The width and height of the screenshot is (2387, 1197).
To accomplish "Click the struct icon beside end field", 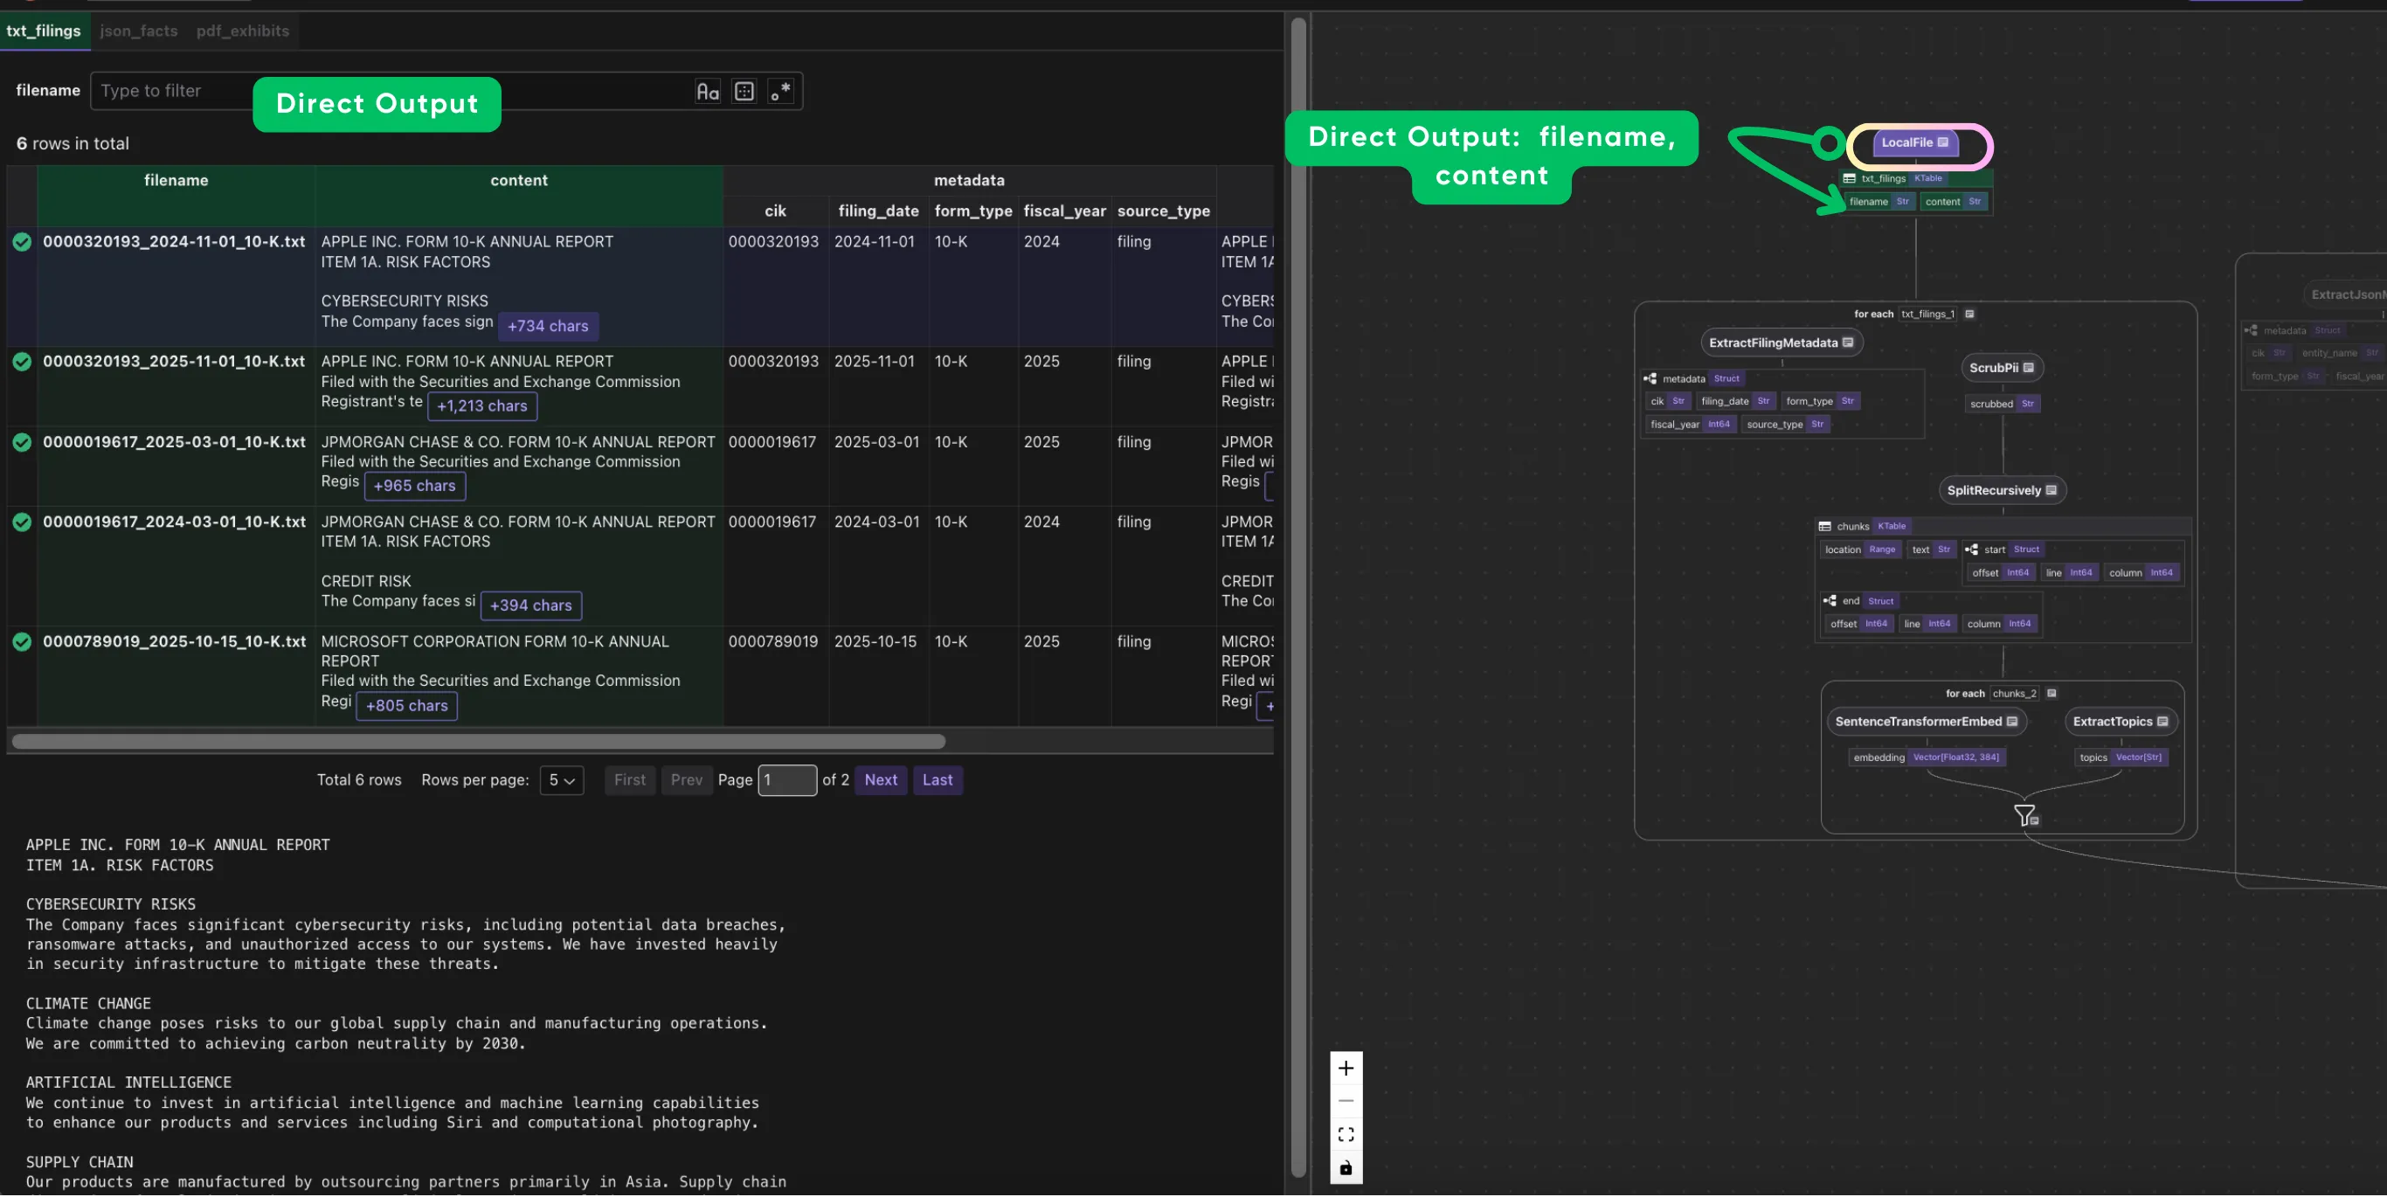I will (x=1830, y=601).
